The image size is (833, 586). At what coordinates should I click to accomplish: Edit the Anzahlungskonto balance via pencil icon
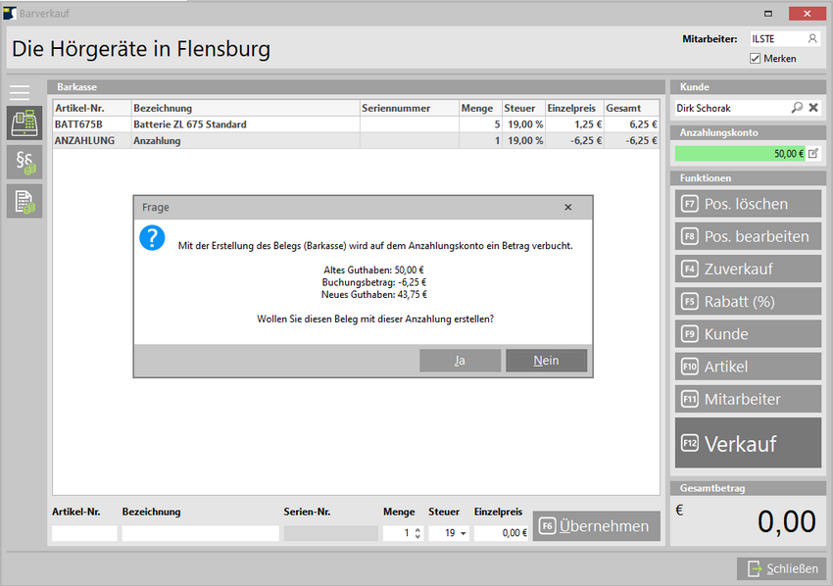click(812, 153)
